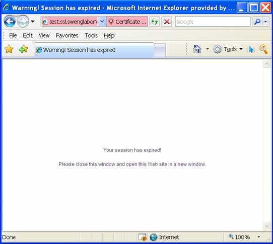Click the magnifier search button

point(257,22)
